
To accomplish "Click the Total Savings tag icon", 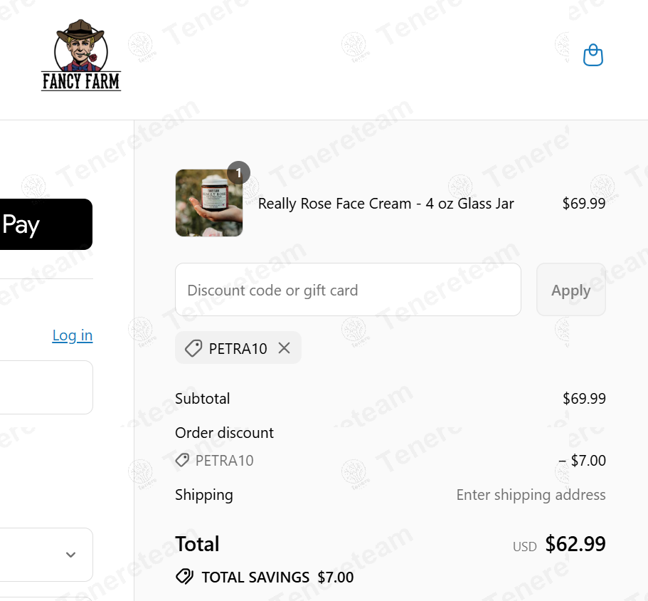I will tap(184, 577).
